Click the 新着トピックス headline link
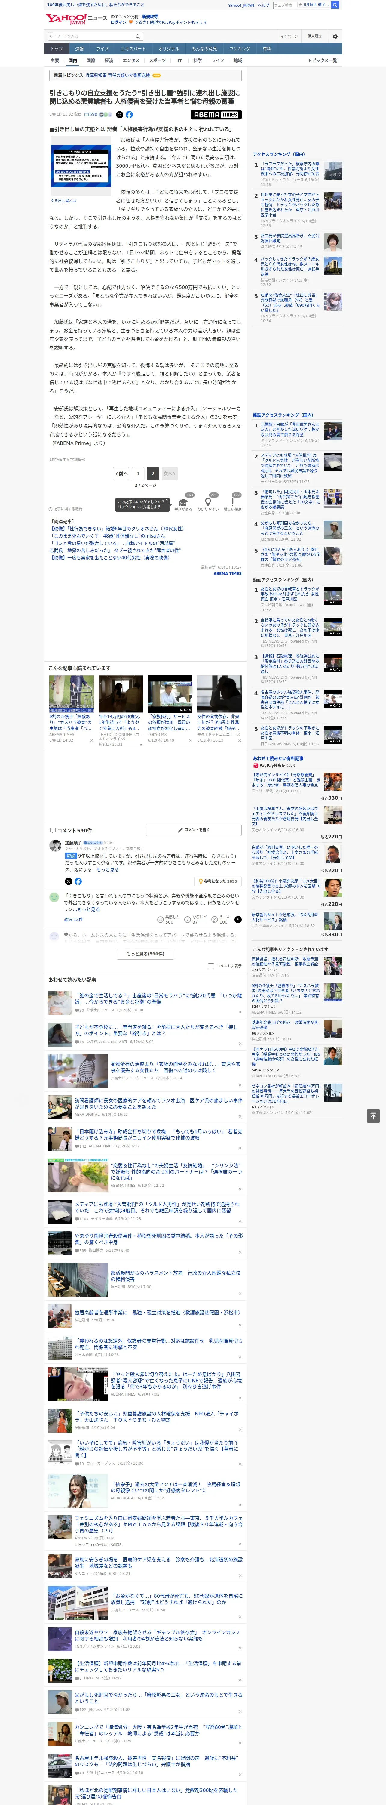 118,75
